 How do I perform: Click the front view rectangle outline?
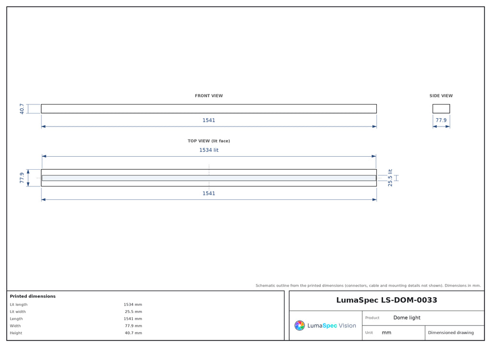click(209, 109)
